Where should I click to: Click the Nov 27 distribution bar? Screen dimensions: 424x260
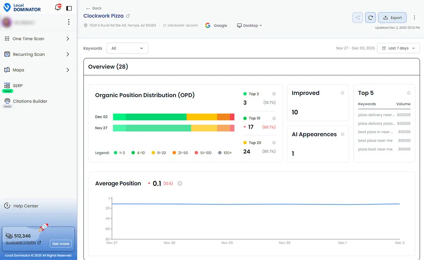coord(173,128)
